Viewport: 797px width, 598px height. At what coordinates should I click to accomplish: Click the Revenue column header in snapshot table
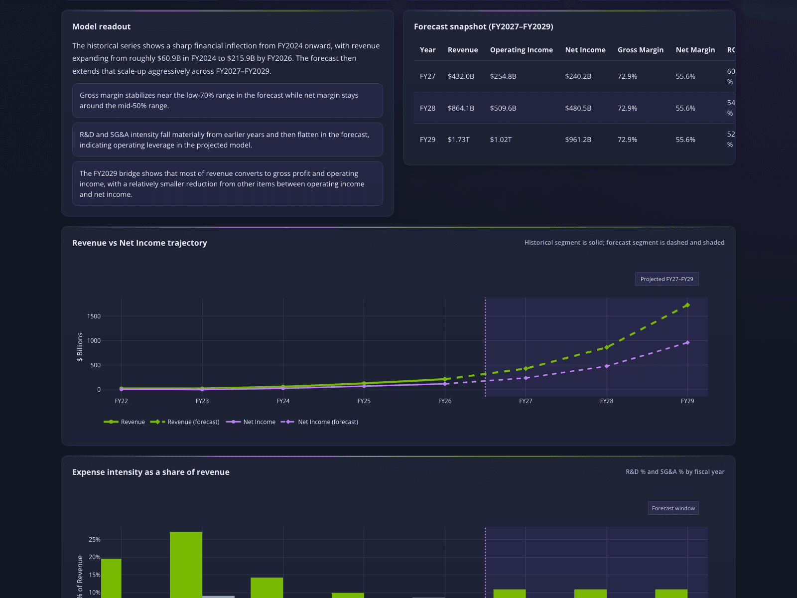coord(463,50)
